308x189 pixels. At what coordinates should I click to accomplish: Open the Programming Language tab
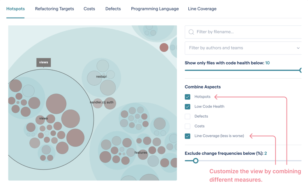click(155, 9)
